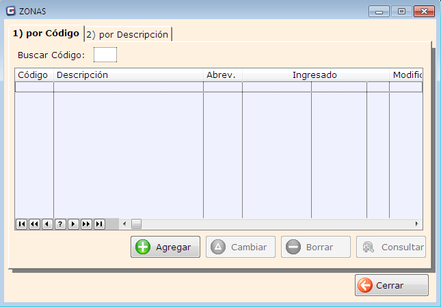
Task: Click the horizontal scrollbar thumb
Action: coord(136,224)
